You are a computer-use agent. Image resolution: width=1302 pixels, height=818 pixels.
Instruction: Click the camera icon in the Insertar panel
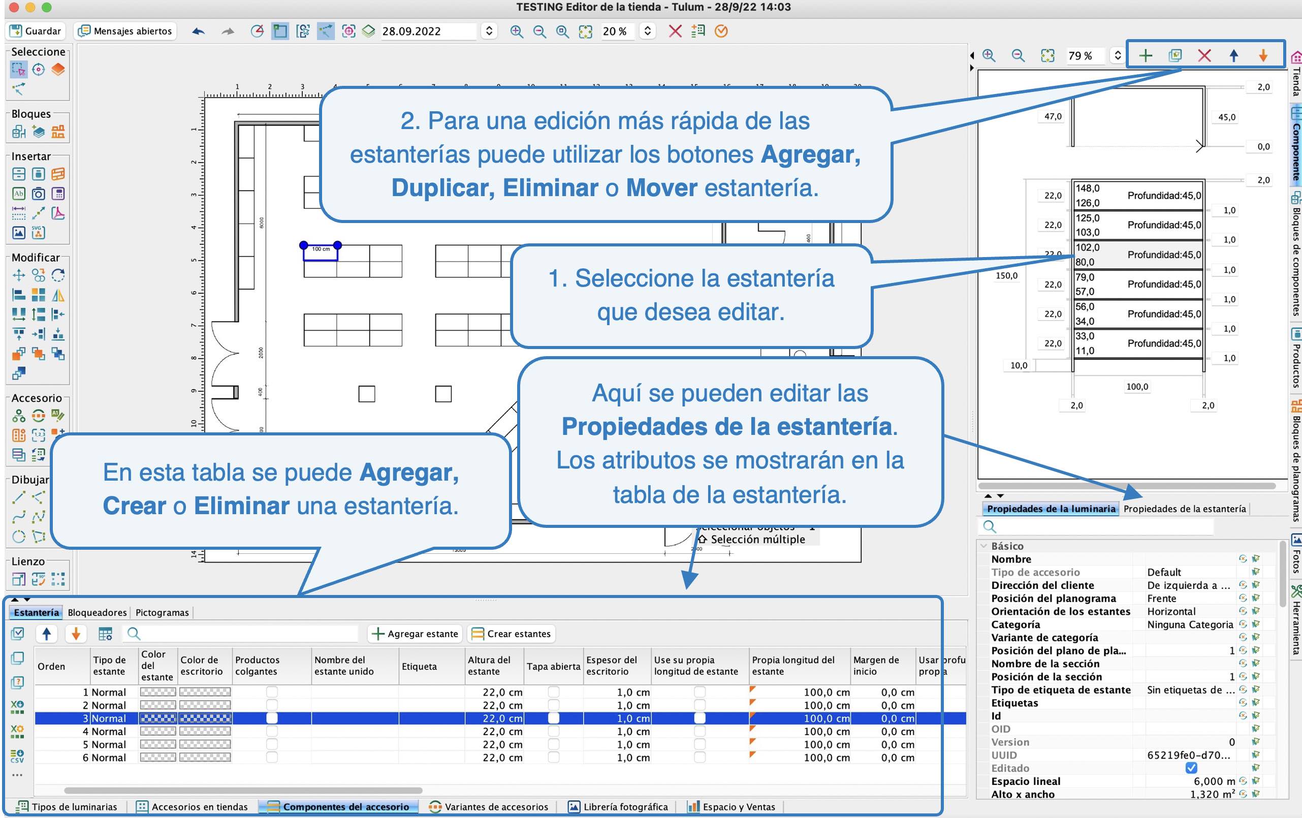(38, 194)
